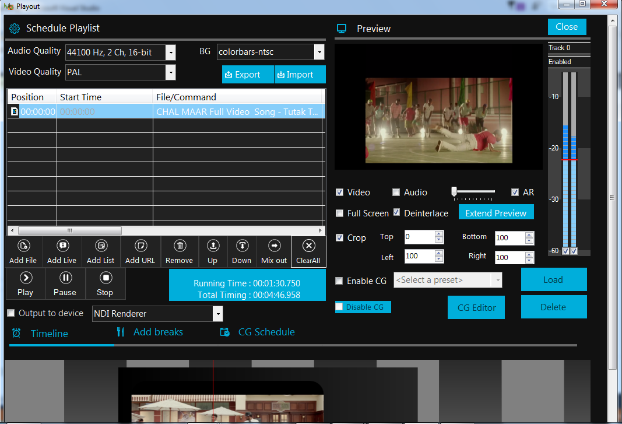Click the Preview monitor icon
Viewport: 622px width, 424px height.
pyautogui.click(x=342, y=29)
